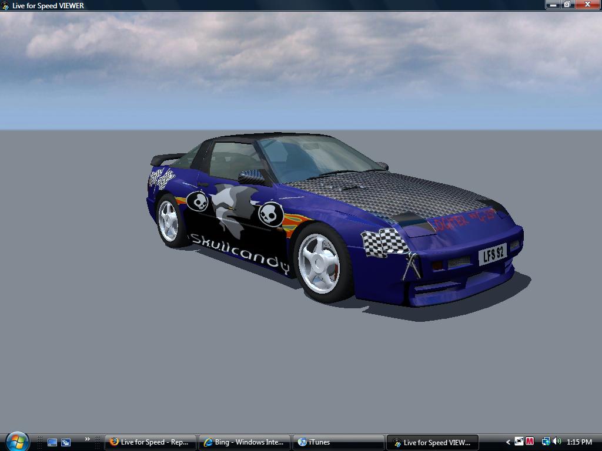Click the car model in the viewer
This screenshot has width=602, height=451.
pyautogui.click(x=335, y=218)
